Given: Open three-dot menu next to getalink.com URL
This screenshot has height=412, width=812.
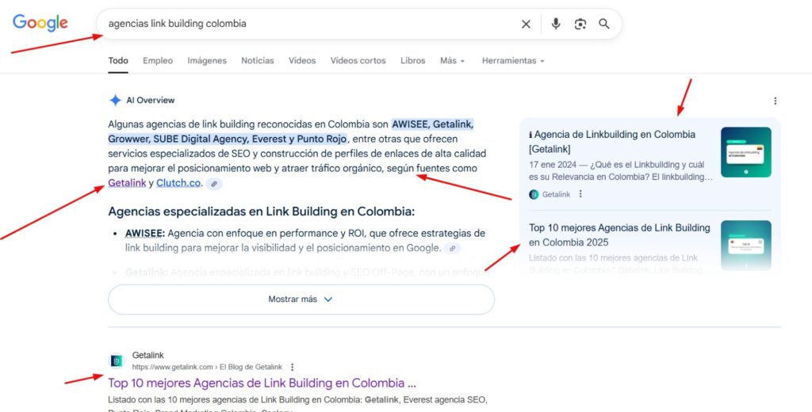Looking at the screenshot, I should (292, 367).
